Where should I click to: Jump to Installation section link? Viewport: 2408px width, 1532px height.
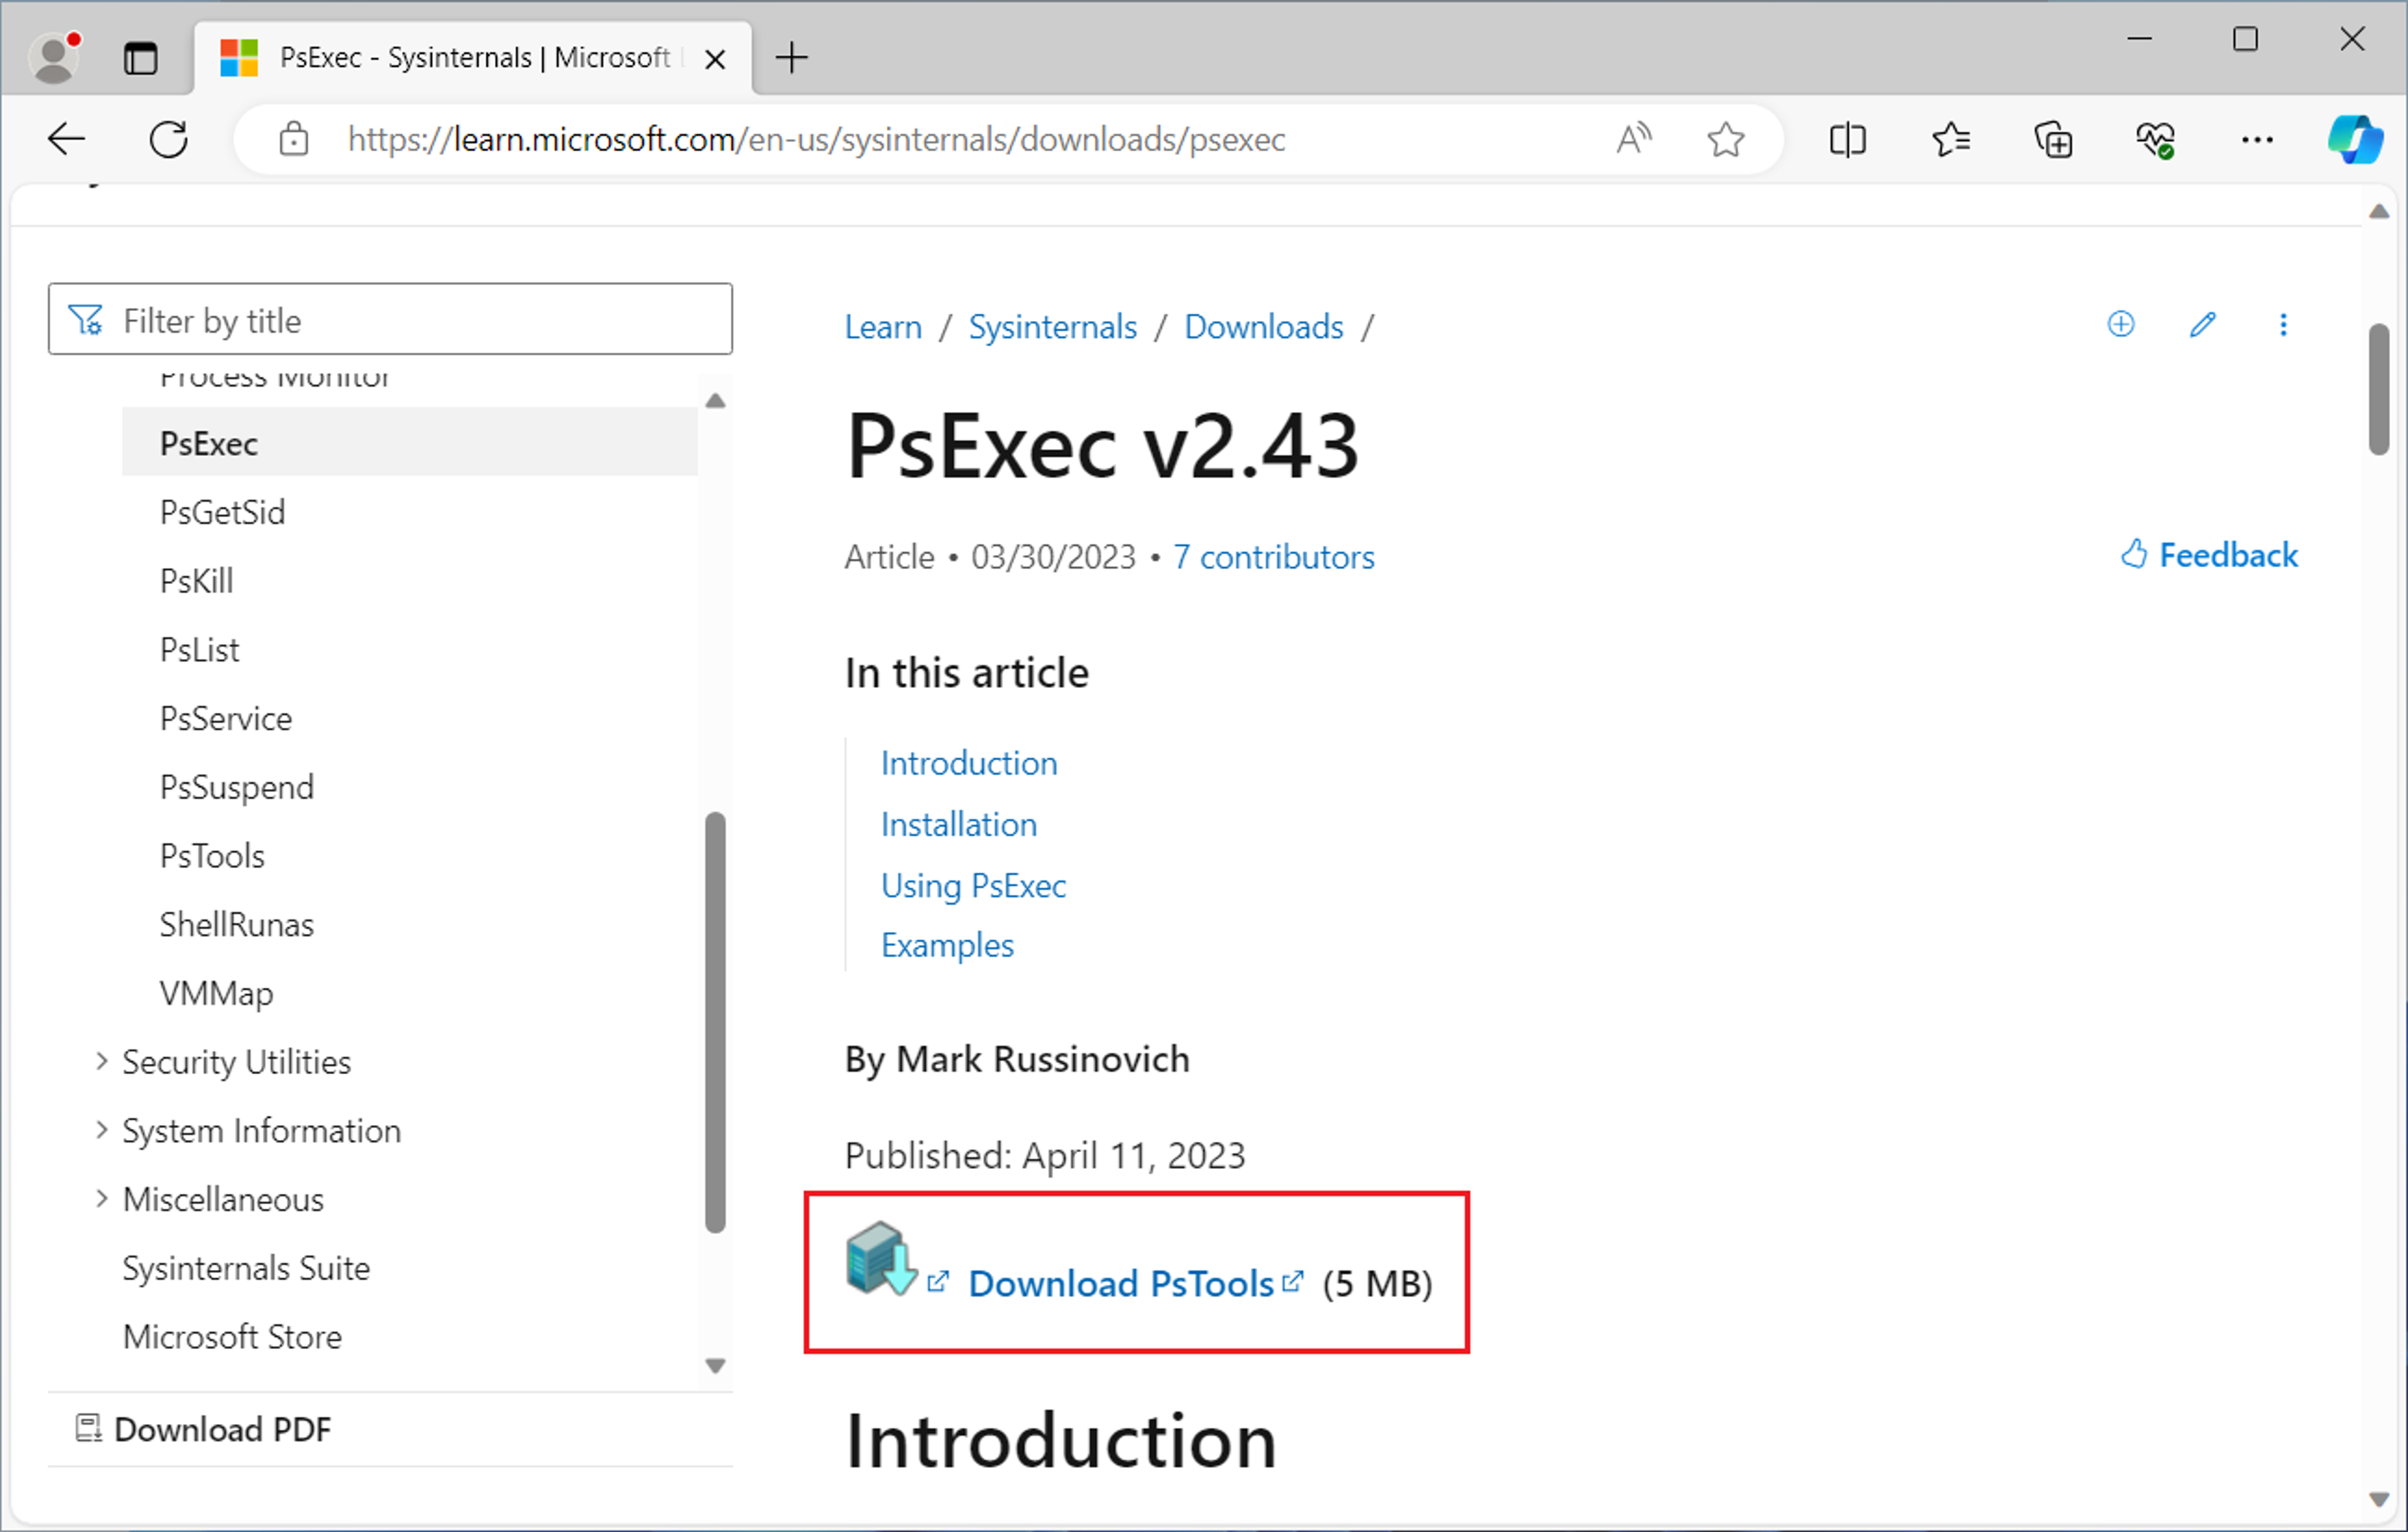(958, 824)
